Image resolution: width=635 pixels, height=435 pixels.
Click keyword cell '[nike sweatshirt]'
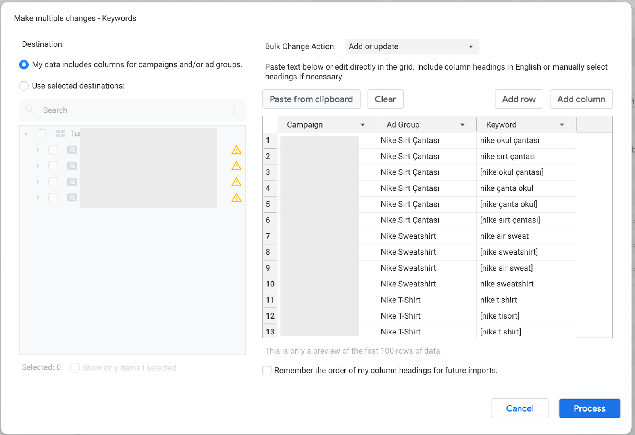click(x=526, y=252)
